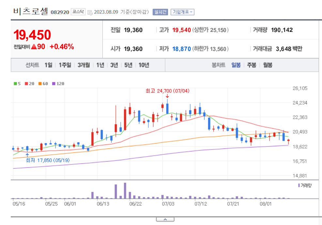
Task: Click the stock code 082920
Action: [x=60, y=12]
